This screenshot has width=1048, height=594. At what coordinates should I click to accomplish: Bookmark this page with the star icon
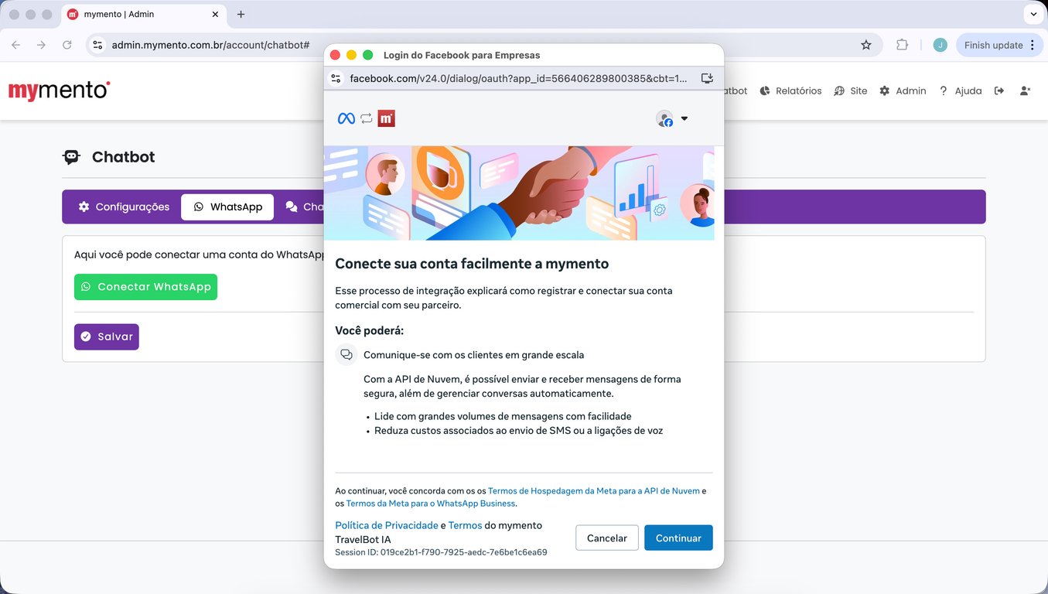(866, 45)
